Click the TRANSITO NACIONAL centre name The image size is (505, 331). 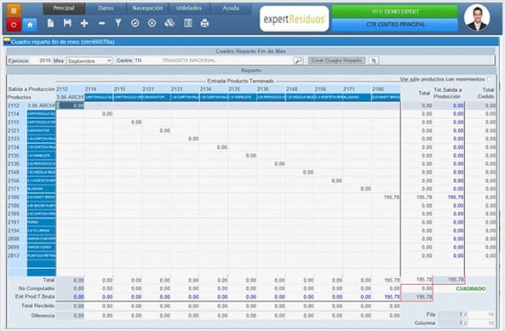coord(189,60)
